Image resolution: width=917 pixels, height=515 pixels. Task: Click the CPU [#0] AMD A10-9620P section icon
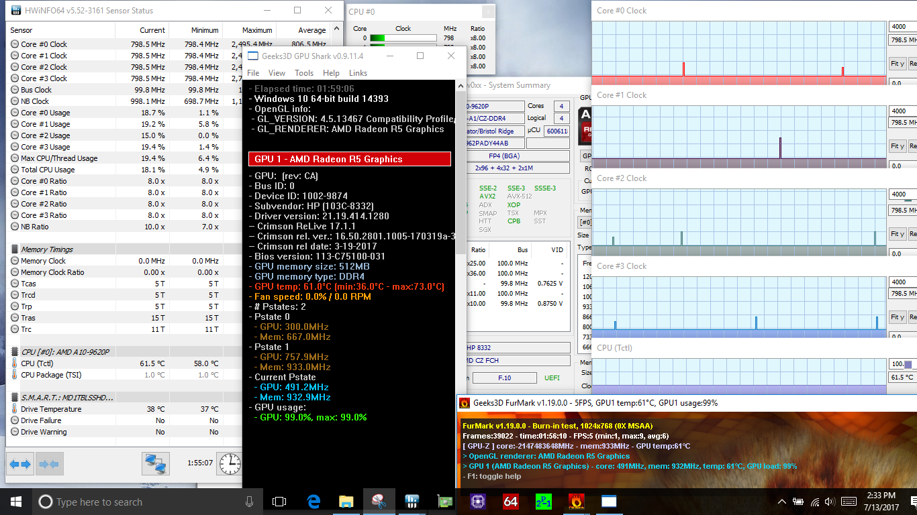coord(15,352)
